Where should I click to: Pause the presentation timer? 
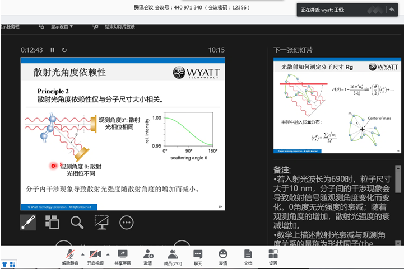point(53,50)
